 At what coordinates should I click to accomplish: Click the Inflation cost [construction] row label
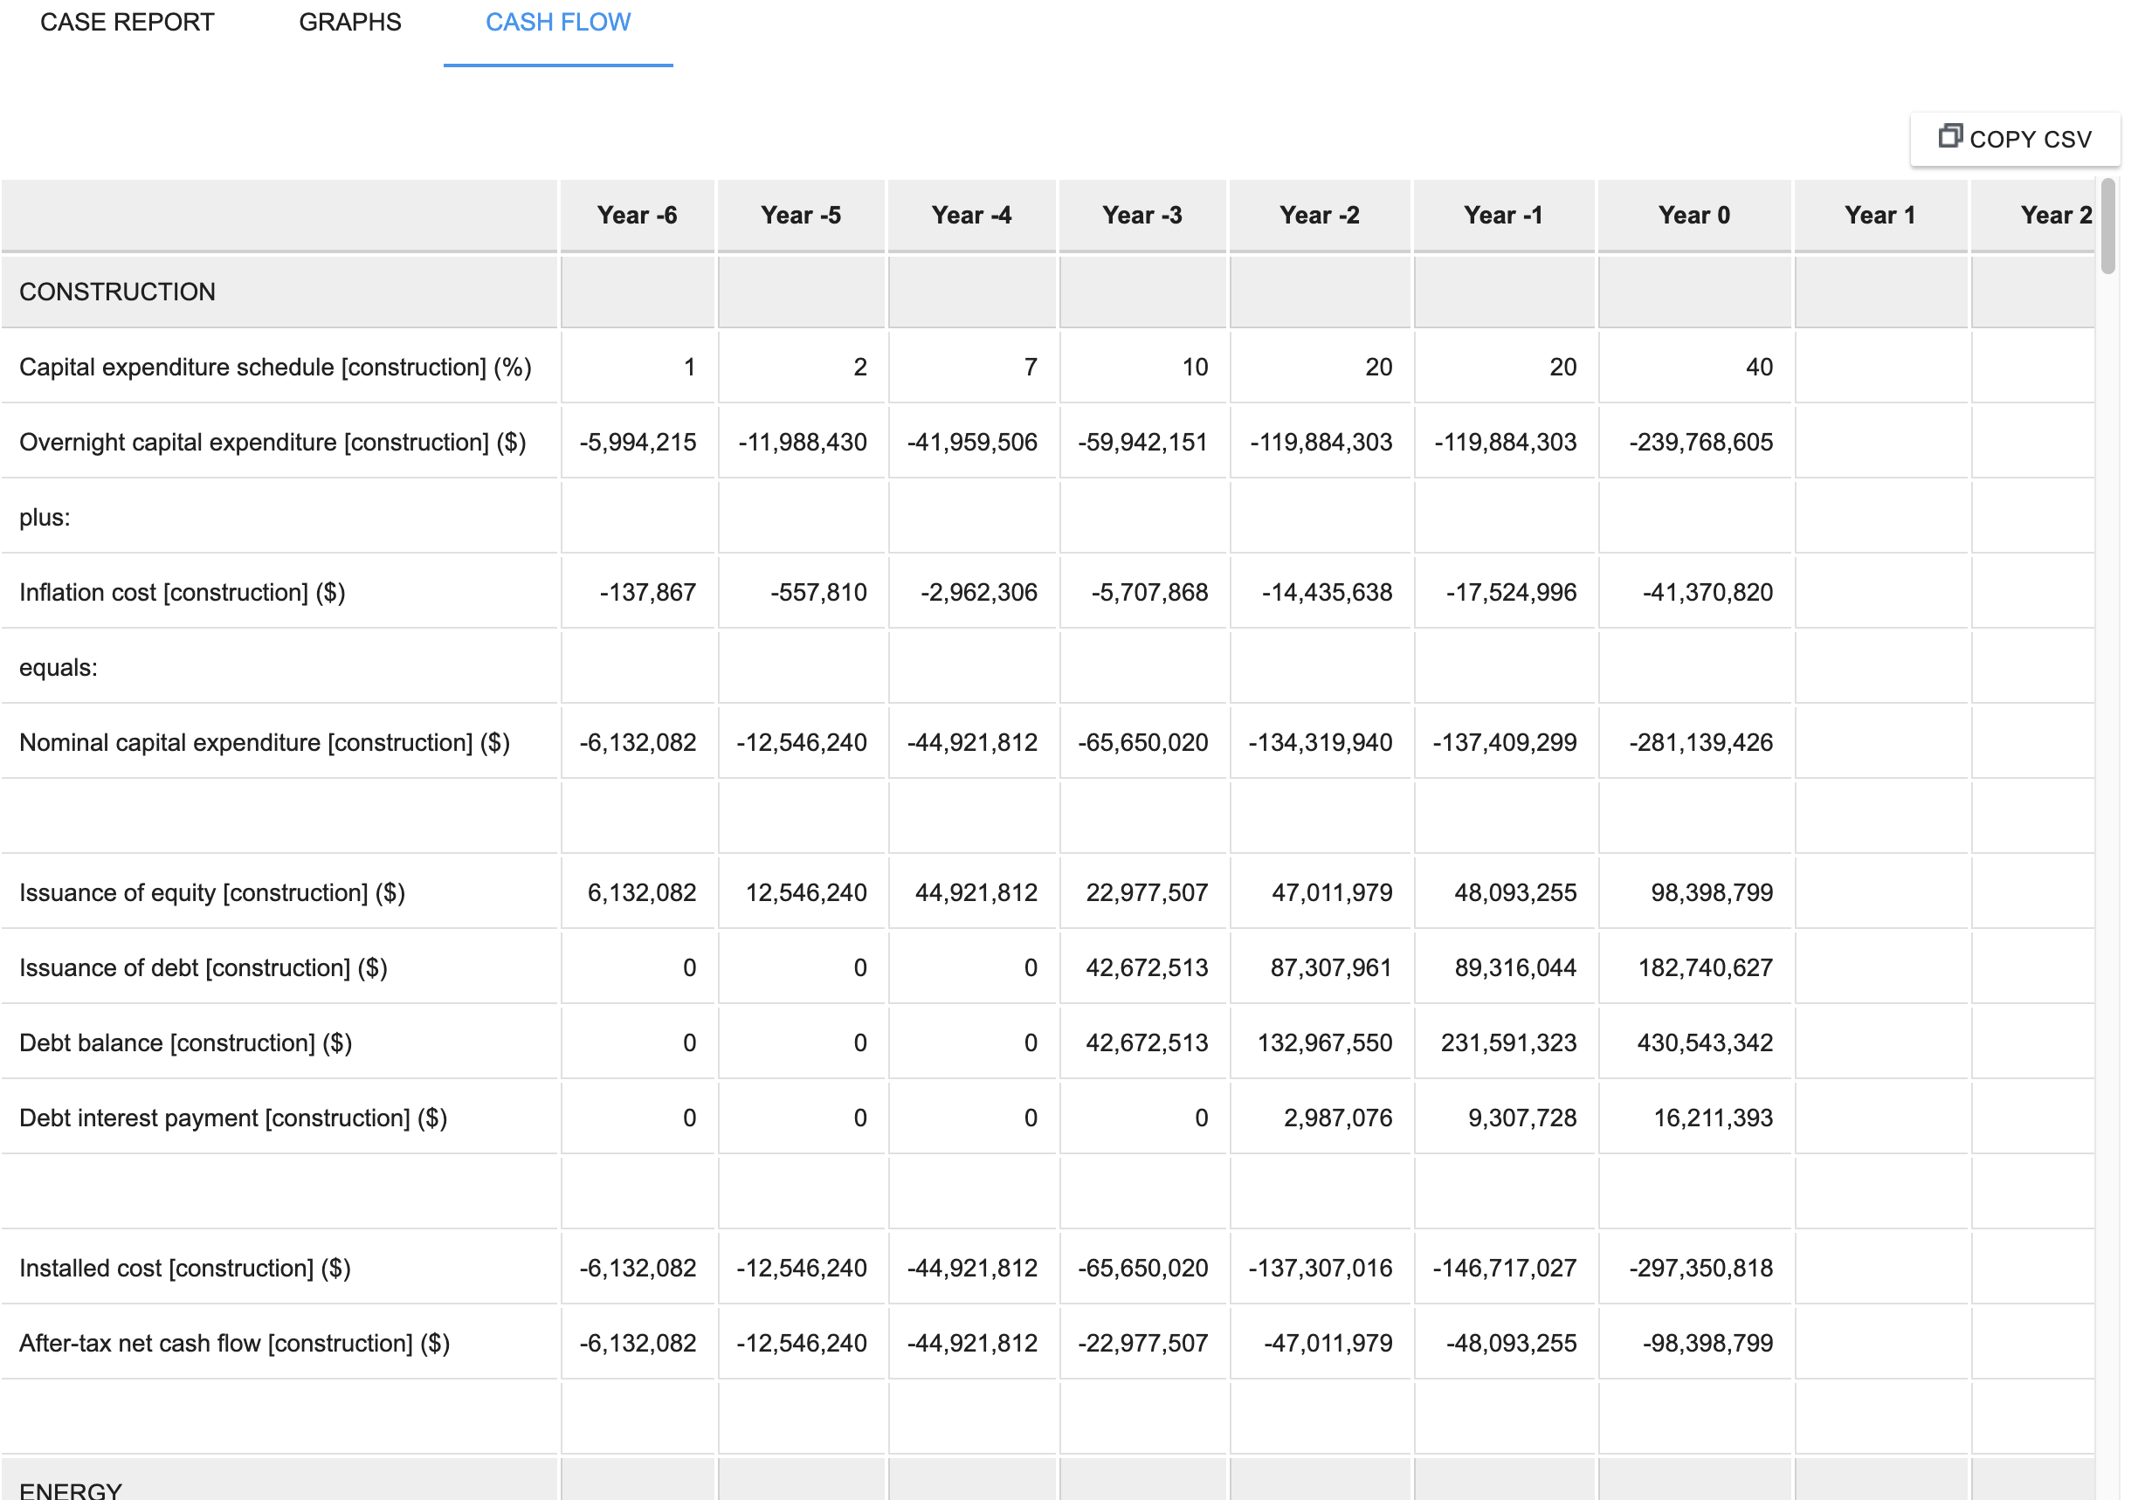click(183, 591)
